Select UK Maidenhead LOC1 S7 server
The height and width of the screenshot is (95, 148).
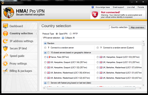click(98, 67)
